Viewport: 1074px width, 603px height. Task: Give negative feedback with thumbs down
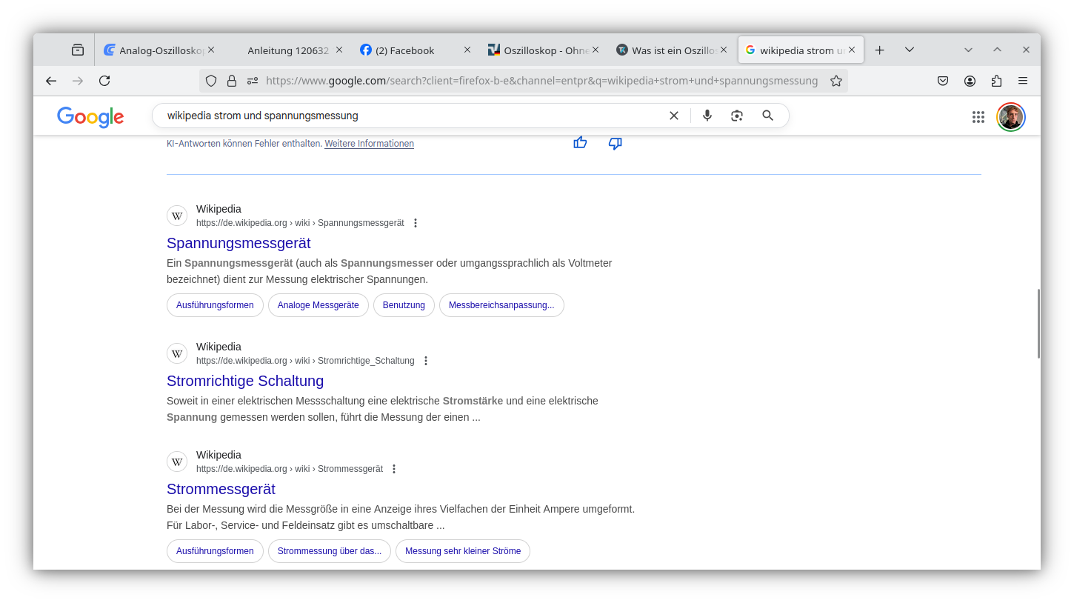pyautogui.click(x=615, y=144)
